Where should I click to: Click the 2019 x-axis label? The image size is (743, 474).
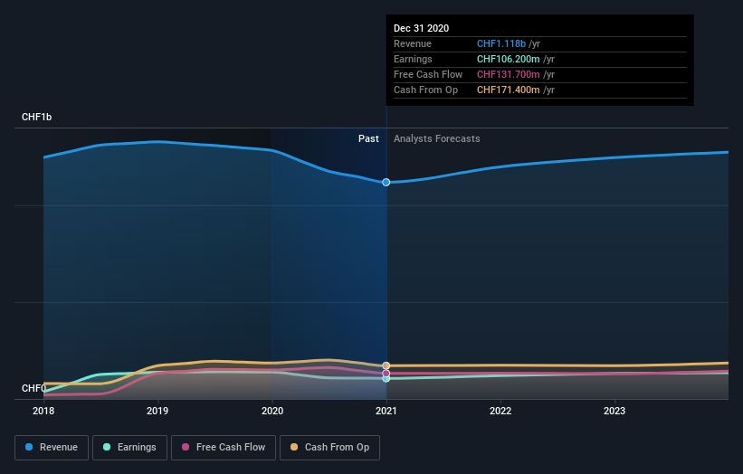point(157,411)
